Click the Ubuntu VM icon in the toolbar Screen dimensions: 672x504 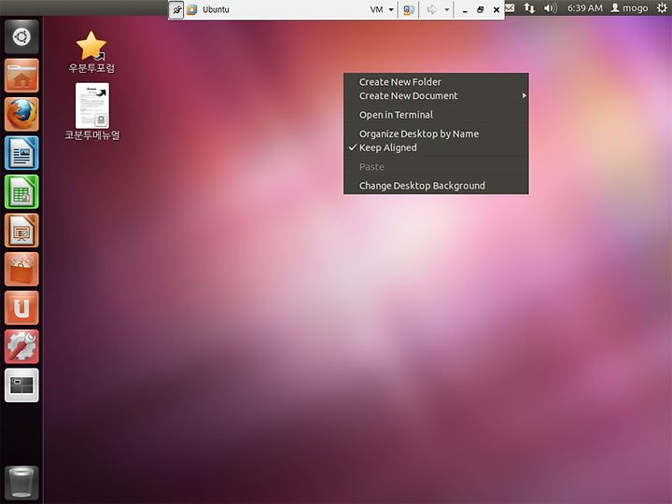point(192,9)
